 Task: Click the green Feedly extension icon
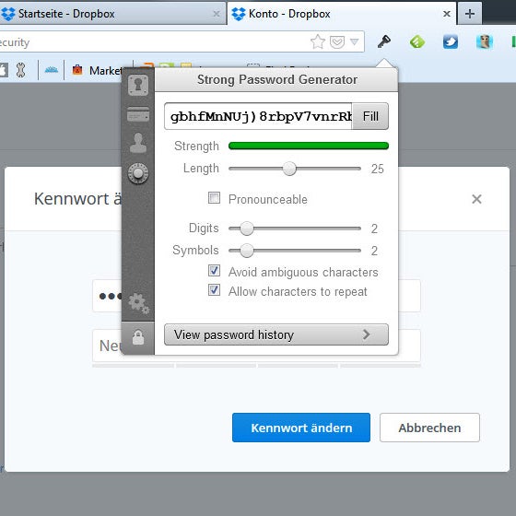coord(416,41)
